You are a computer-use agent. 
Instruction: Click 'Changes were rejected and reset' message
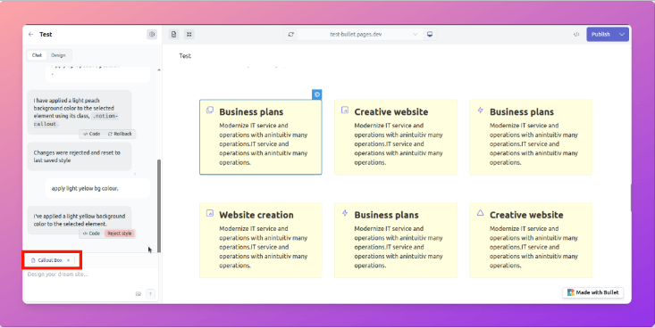[x=80, y=156]
